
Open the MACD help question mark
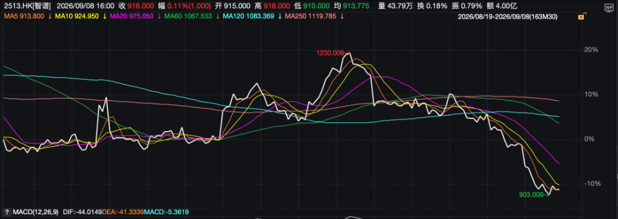pyautogui.click(x=6, y=212)
